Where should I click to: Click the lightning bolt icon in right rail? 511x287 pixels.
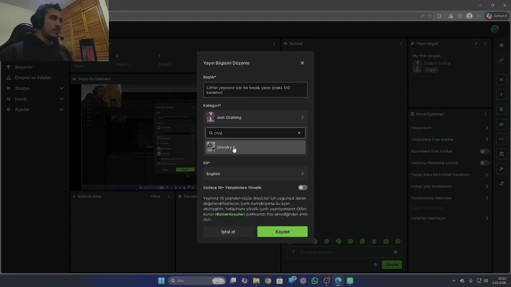501,94
